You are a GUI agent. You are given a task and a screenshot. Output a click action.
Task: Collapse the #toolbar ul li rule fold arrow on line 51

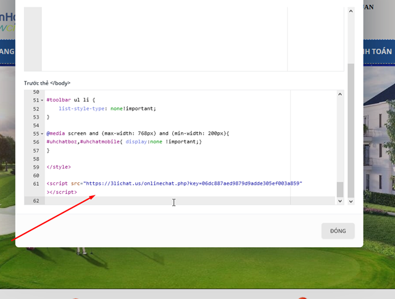[x=42, y=100]
